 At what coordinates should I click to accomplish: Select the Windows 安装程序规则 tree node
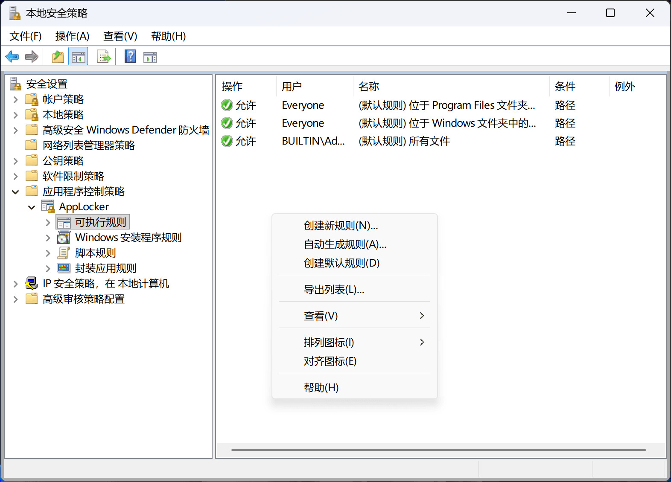(x=128, y=238)
